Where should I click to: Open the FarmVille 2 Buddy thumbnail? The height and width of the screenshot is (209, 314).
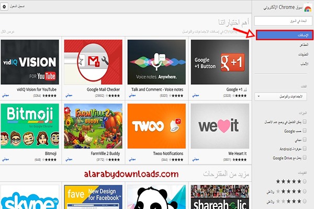coord(93,126)
